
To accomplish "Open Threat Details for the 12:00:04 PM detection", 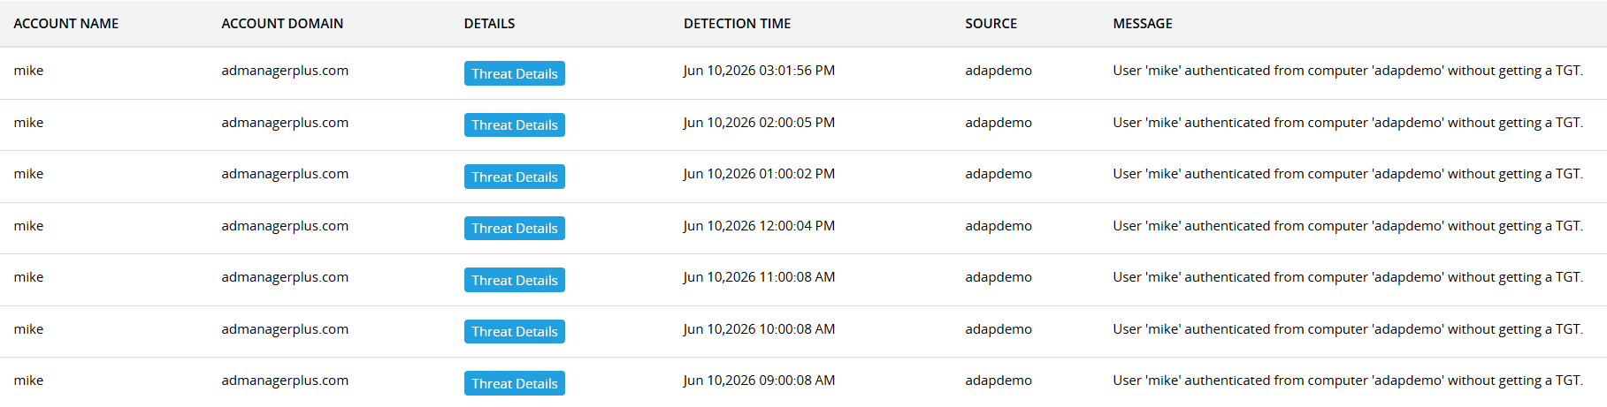I will click(x=514, y=228).
